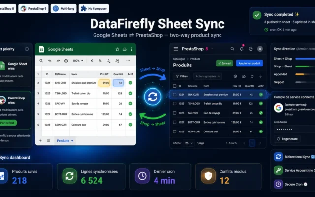The height and width of the screenshot is (197, 315).
Task: Check product row 1025 TSH-LOGO
Action: [x=175, y=104]
